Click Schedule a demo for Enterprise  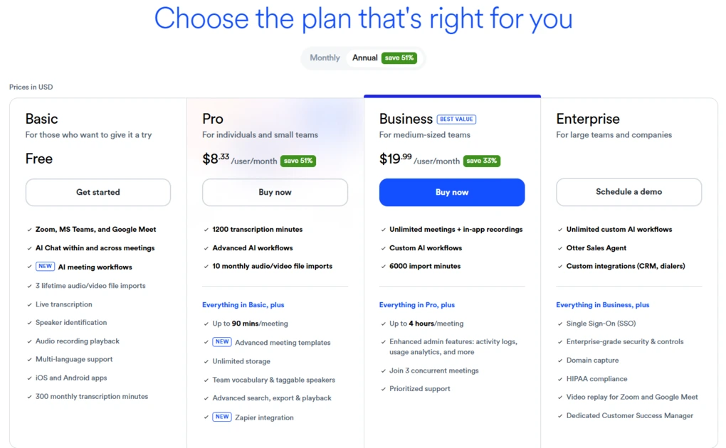coord(628,192)
